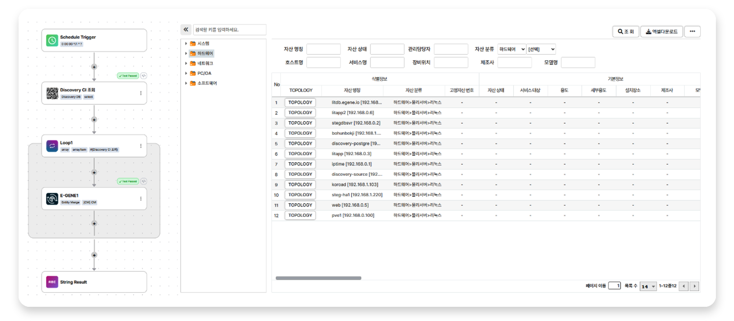Click the 고정자산 번호 column header
This screenshot has height=321, width=734.
[462, 90]
